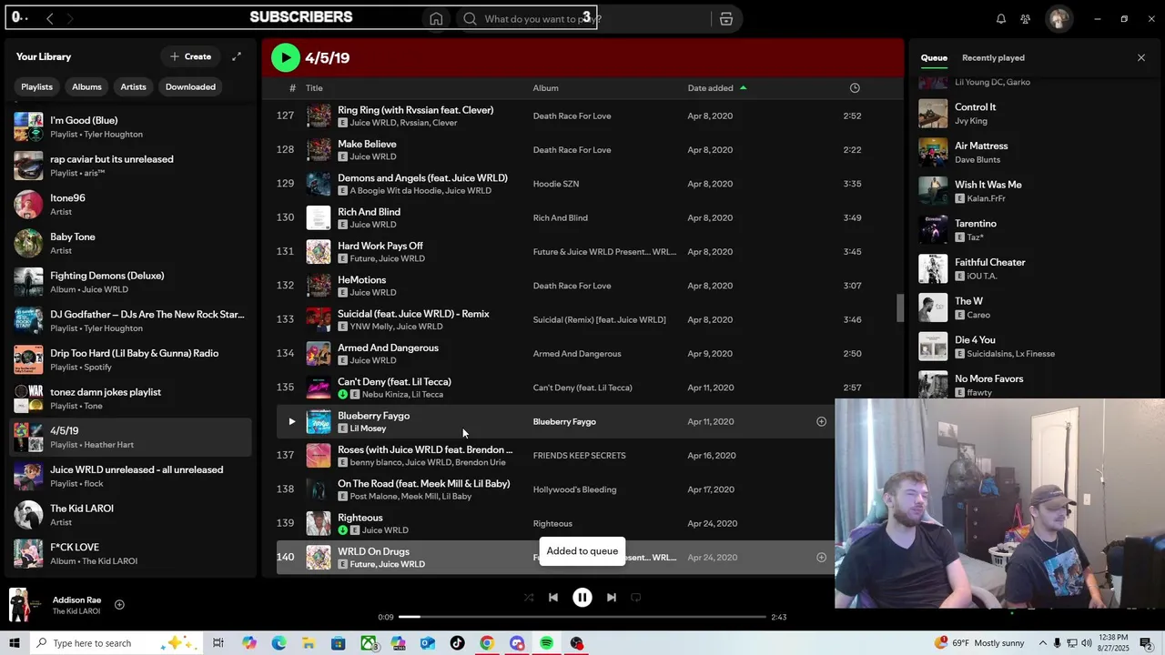This screenshot has width=1165, height=655.
Task: Open the FRIENDS KEEP SECRETS album link
Action: pyautogui.click(x=579, y=456)
